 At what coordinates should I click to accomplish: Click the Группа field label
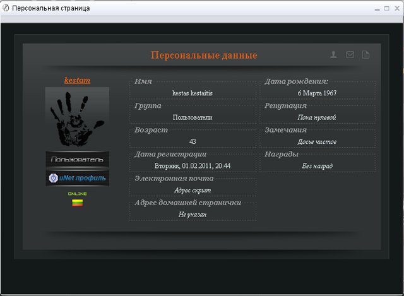click(148, 106)
